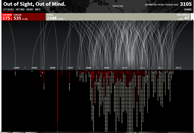Click the 2009 timeline label
Screen dimensions: 194x133
[x=106, y=68]
